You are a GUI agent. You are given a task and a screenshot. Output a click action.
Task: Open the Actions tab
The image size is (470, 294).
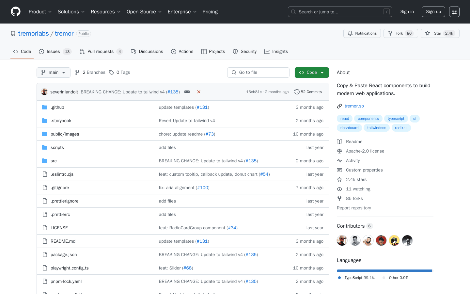click(182, 52)
